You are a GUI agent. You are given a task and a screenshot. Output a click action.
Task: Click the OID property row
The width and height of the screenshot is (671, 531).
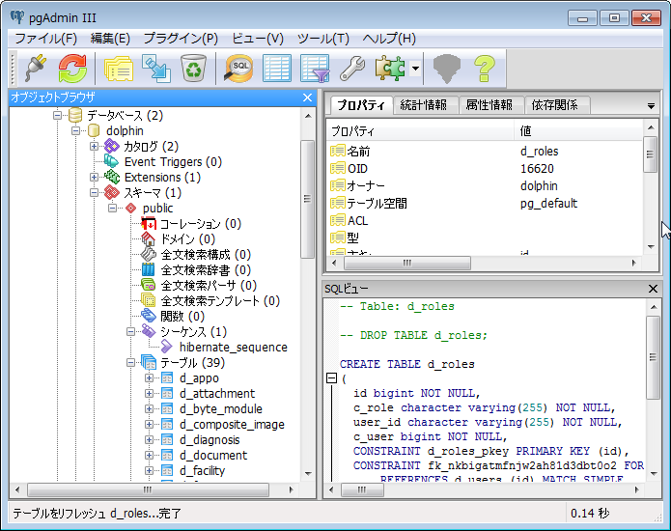click(x=485, y=169)
